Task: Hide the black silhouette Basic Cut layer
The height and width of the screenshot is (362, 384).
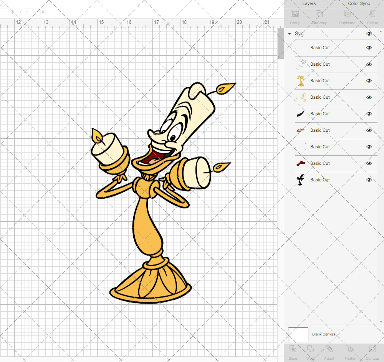Action: tap(369, 180)
